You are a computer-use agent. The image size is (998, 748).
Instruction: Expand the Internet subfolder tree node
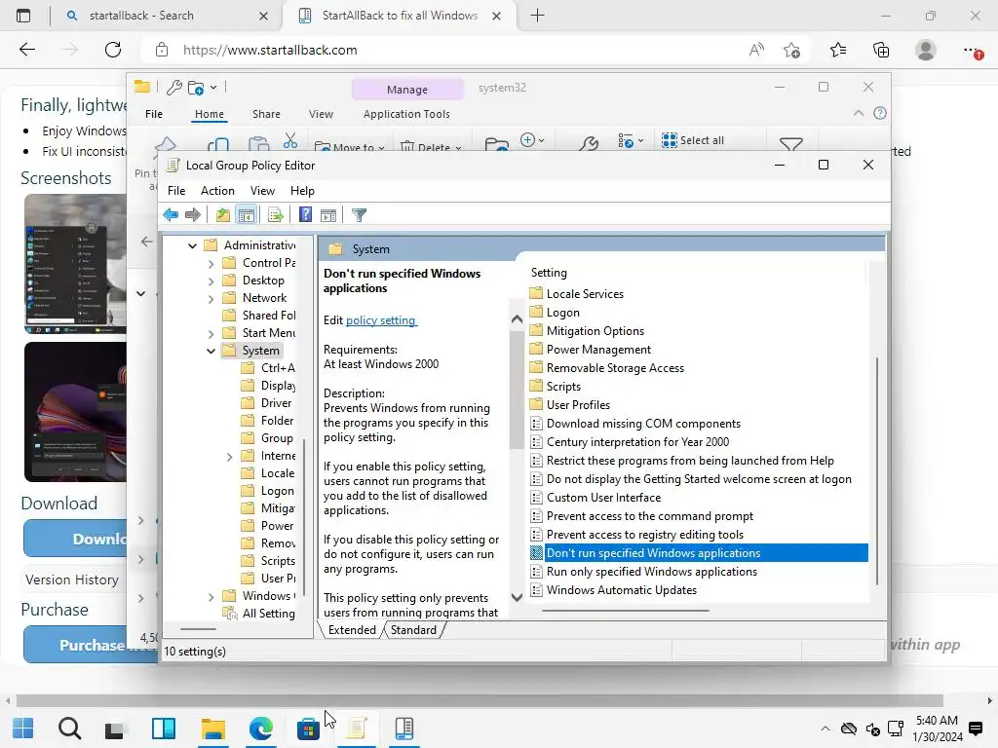point(229,456)
